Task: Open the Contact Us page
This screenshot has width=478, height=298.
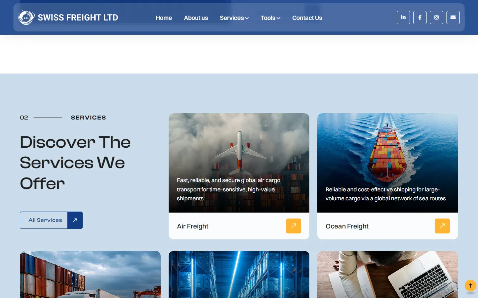Action: click(307, 18)
